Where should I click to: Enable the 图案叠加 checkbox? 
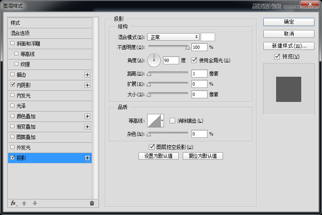(x=12, y=137)
